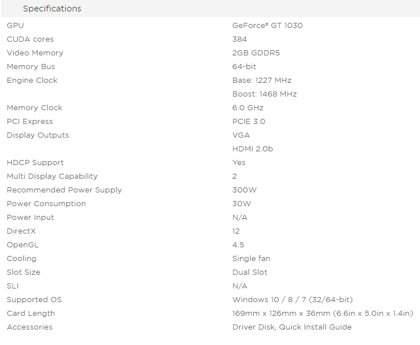Viewport: 420px width, 345px height.
Task: Click the Specifications section header
Action: 52,9
